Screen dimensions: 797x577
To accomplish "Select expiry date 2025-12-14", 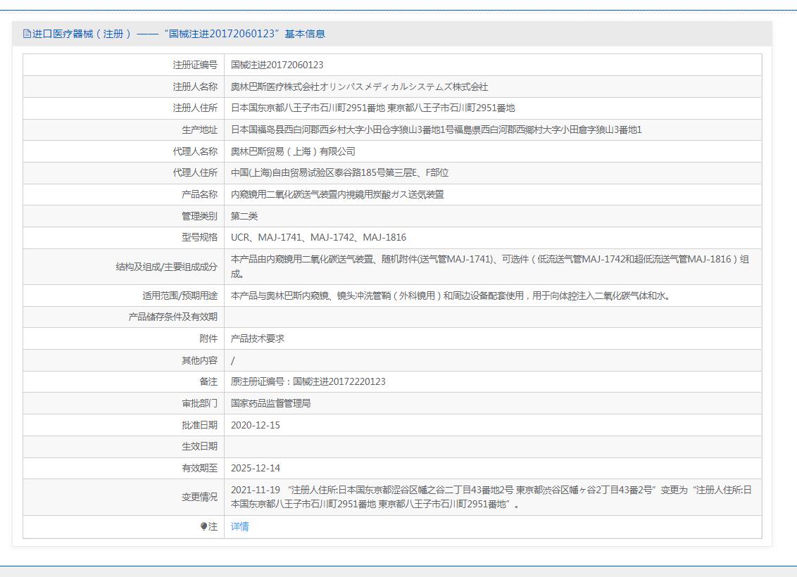I will [255, 469].
